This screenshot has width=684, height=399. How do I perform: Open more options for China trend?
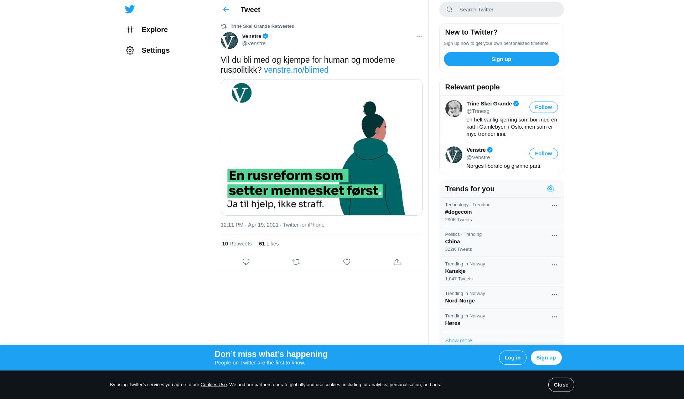pos(554,235)
